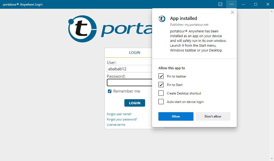Image resolution: width=274 pixels, height=161 pixels.
Task: Minimize the portatour window
Action: coord(243,4)
